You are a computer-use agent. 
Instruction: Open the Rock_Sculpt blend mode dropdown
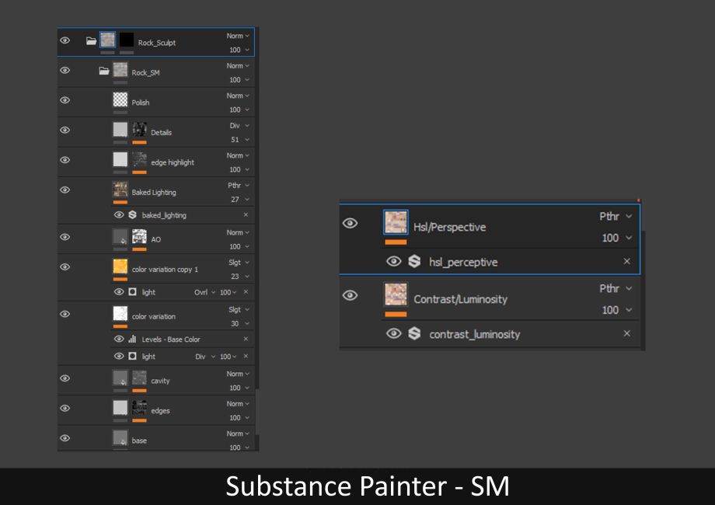tap(238, 36)
